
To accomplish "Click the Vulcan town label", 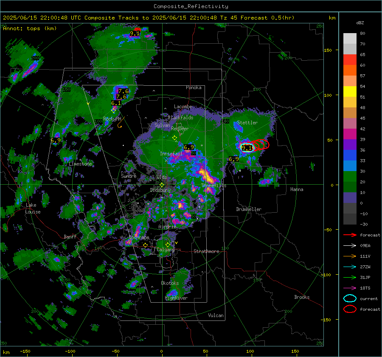I will coord(216,315).
